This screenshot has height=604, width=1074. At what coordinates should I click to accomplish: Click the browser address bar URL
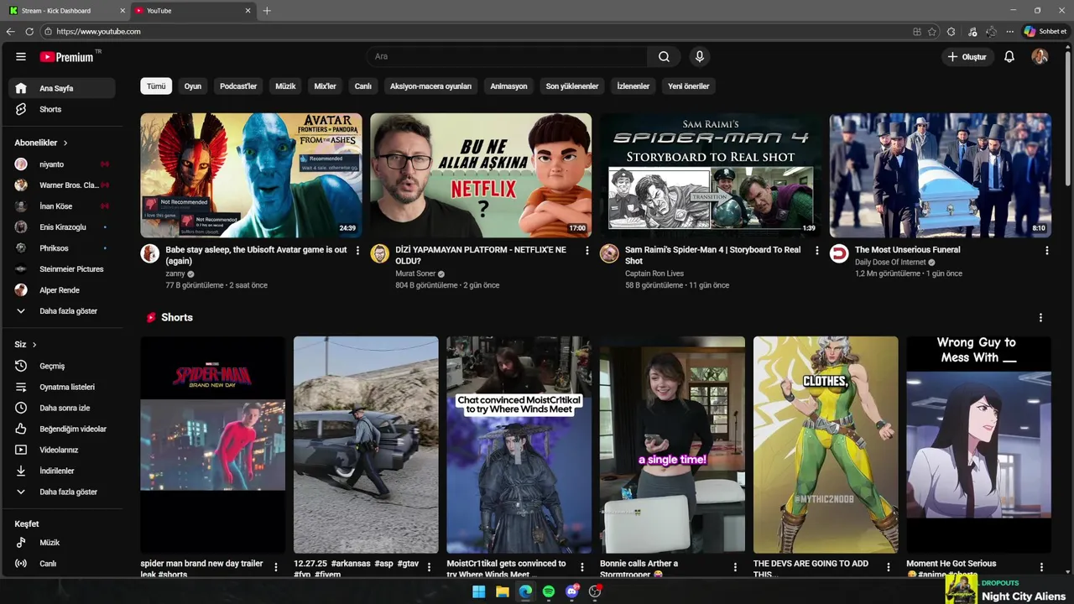(x=98, y=31)
